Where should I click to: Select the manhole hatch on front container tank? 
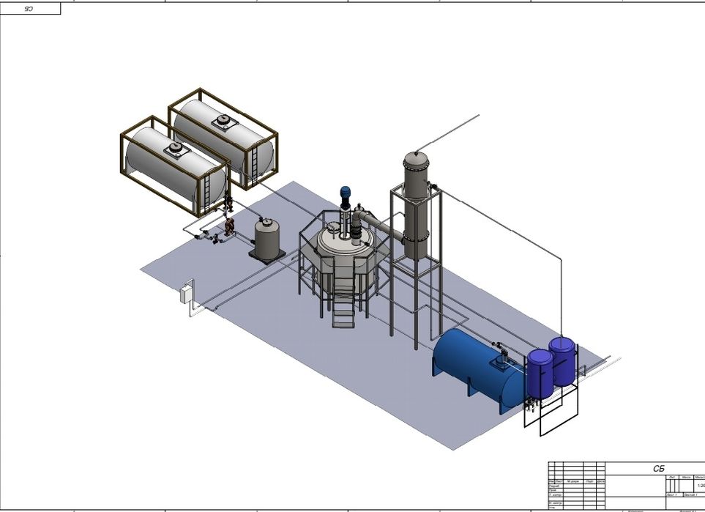(x=175, y=149)
